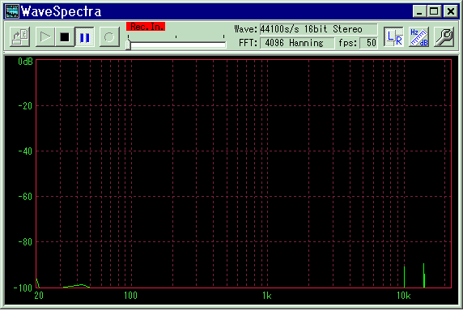Stop with the black square button

coord(65,37)
